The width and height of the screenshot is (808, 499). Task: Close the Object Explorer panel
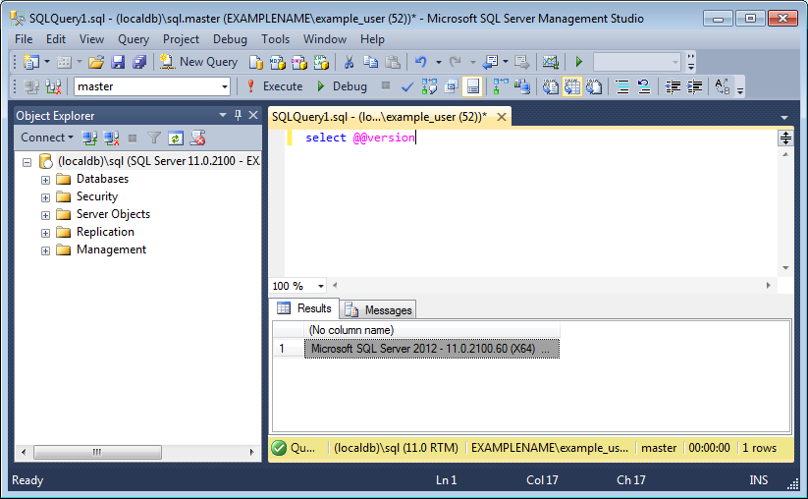tap(253, 115)
